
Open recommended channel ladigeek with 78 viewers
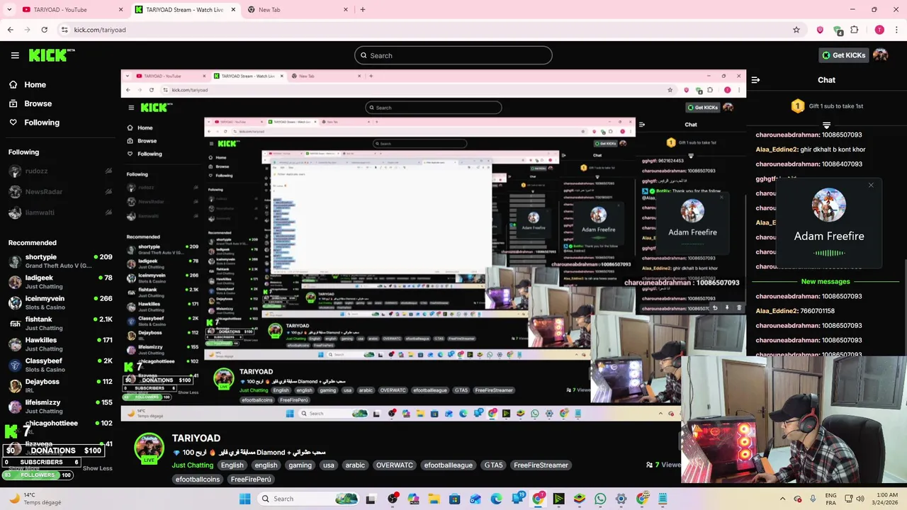(x=60, y=282)
